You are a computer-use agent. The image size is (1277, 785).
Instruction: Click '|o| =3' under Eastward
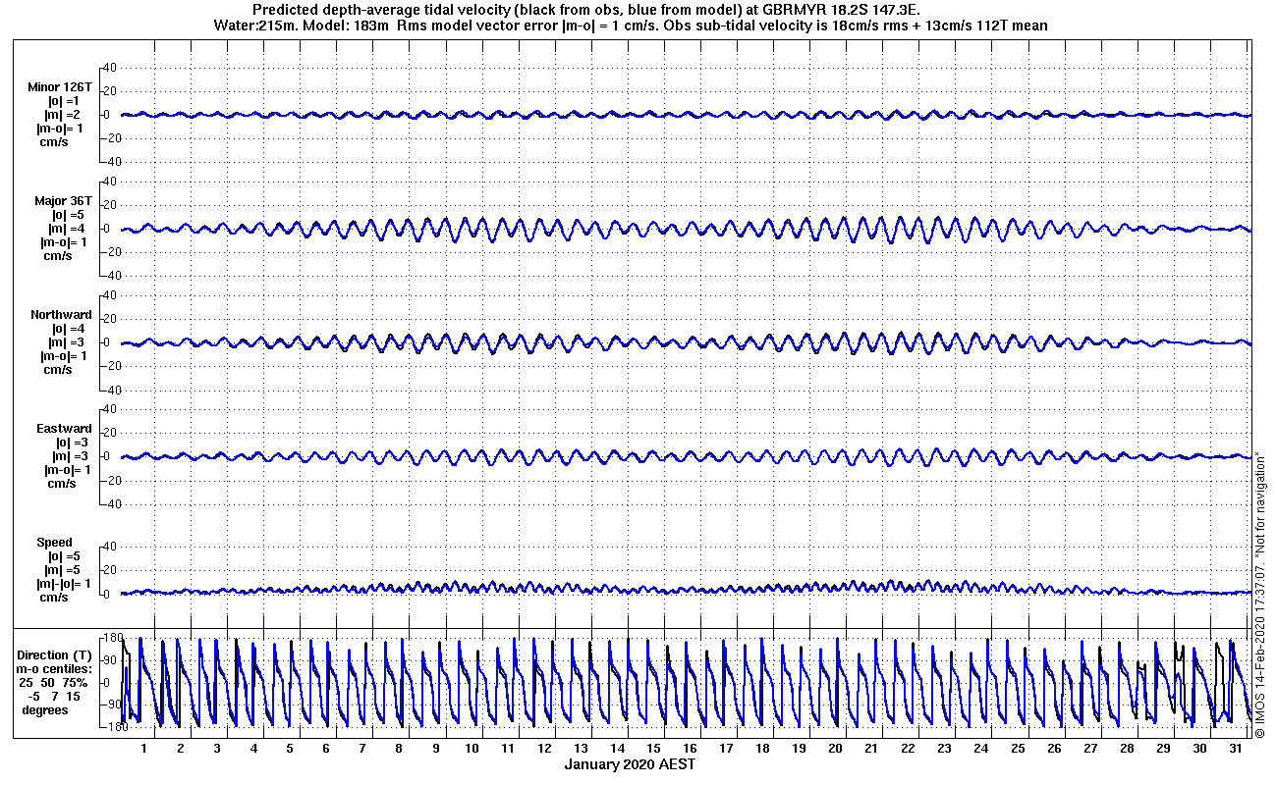[x=72, y=443]
